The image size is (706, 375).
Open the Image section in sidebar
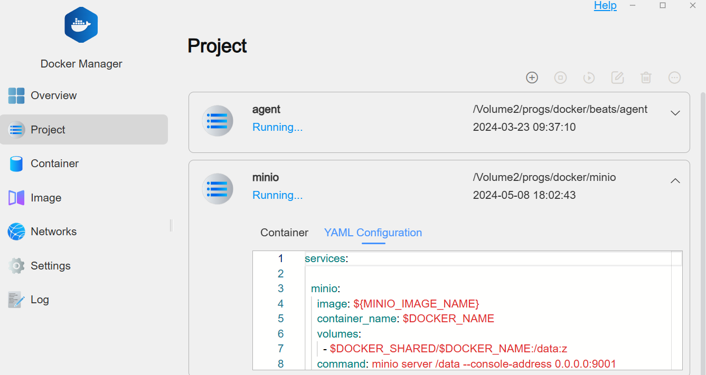46,198
